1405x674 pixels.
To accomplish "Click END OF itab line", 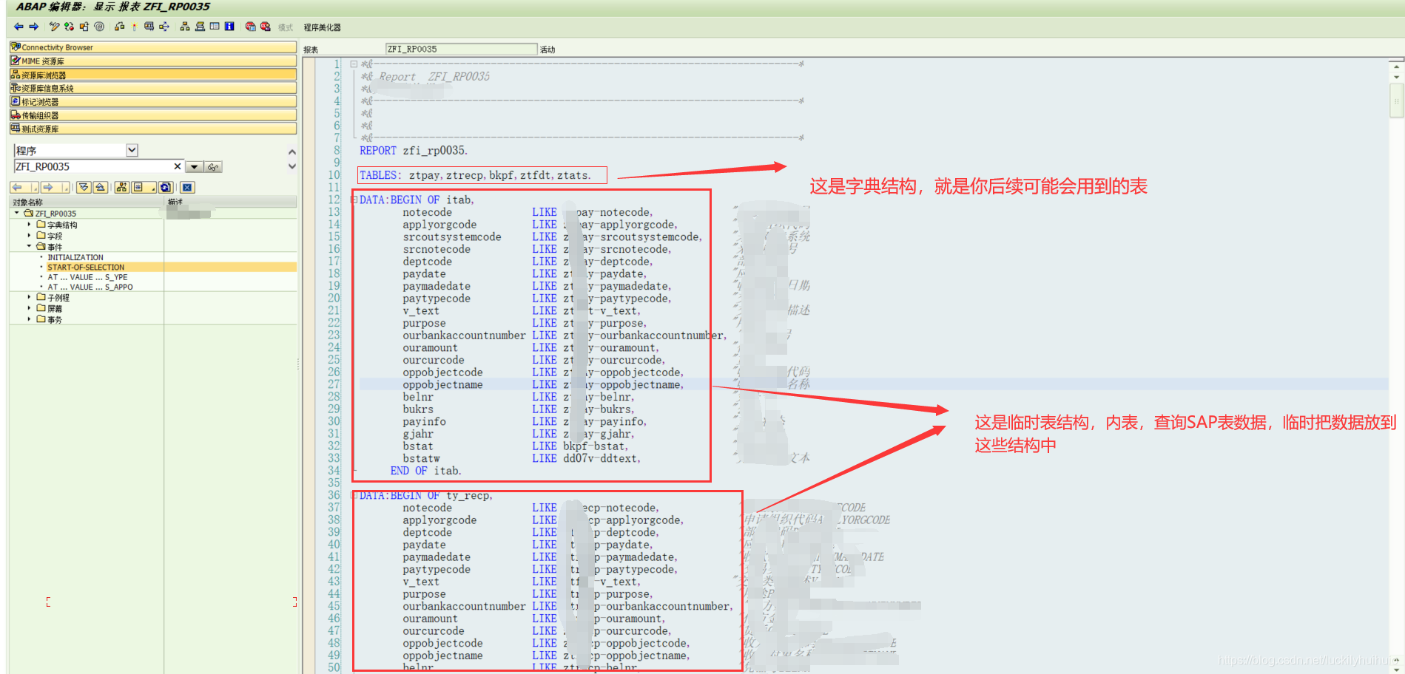I will [425, 471].
